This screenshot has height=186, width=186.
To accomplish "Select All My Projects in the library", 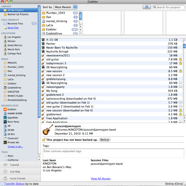I will point(19,10).
